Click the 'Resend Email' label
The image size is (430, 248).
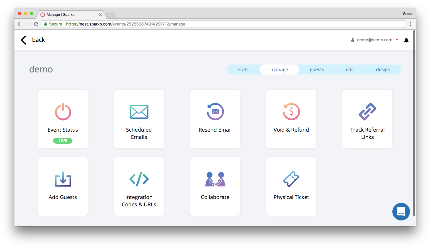[x=215, y=130]
